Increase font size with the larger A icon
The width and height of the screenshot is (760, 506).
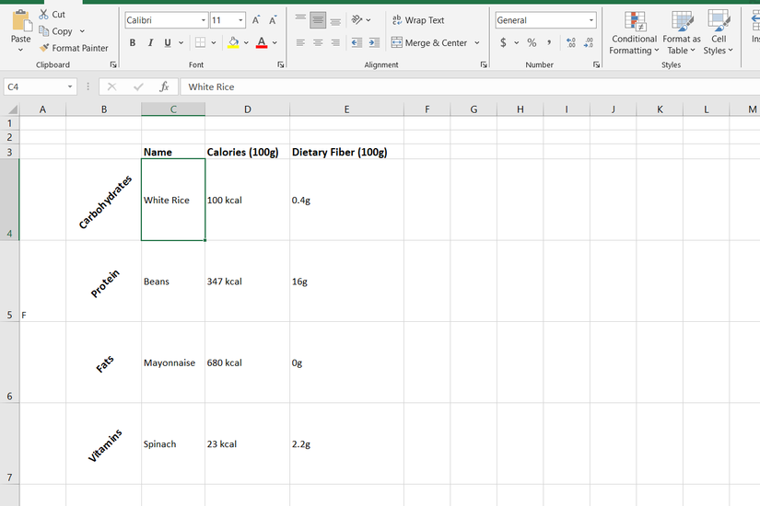pyautogui.click(x=256, y=20)
